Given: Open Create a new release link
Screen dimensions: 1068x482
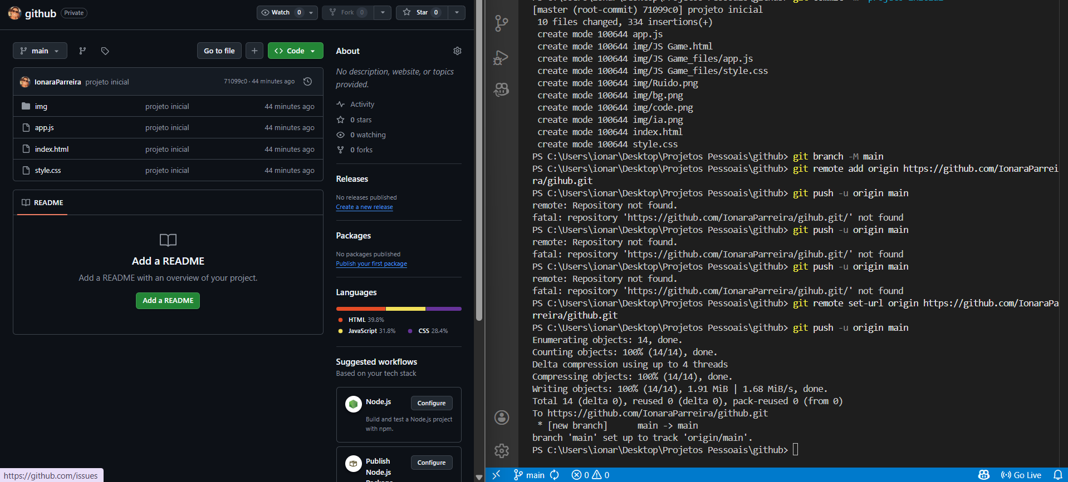Looking at the screenshot, I should [364, 207].
